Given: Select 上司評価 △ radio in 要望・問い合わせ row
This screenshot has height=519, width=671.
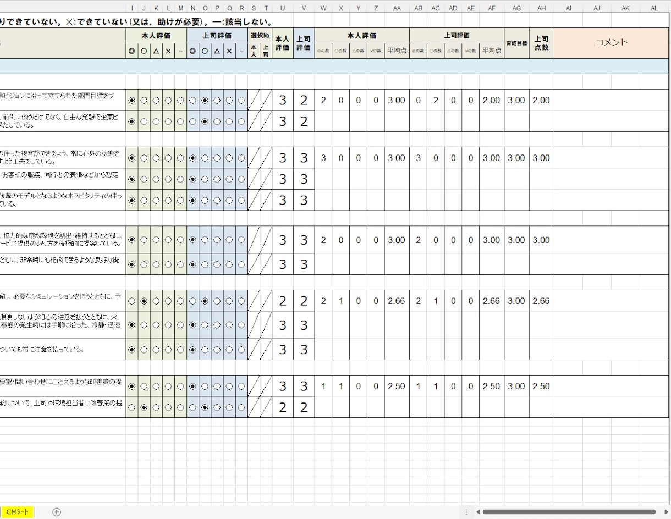Looking at the screenshot, I should tap(217, 387).
